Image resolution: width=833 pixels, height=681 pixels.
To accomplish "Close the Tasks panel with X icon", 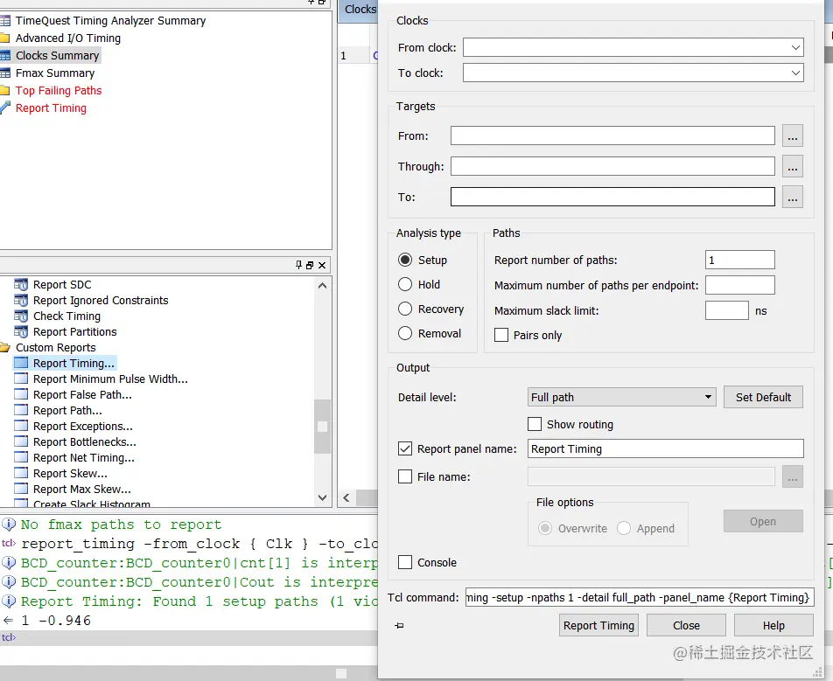I will (x=322, y=265).
